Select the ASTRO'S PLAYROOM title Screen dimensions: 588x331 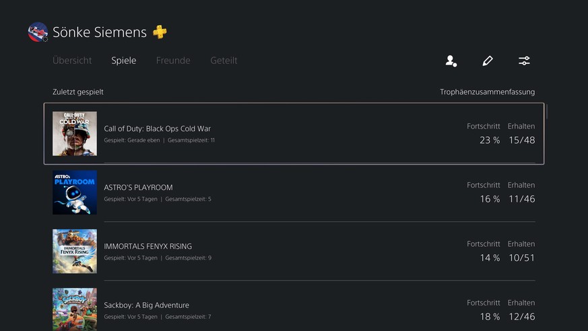click(138, 187)
